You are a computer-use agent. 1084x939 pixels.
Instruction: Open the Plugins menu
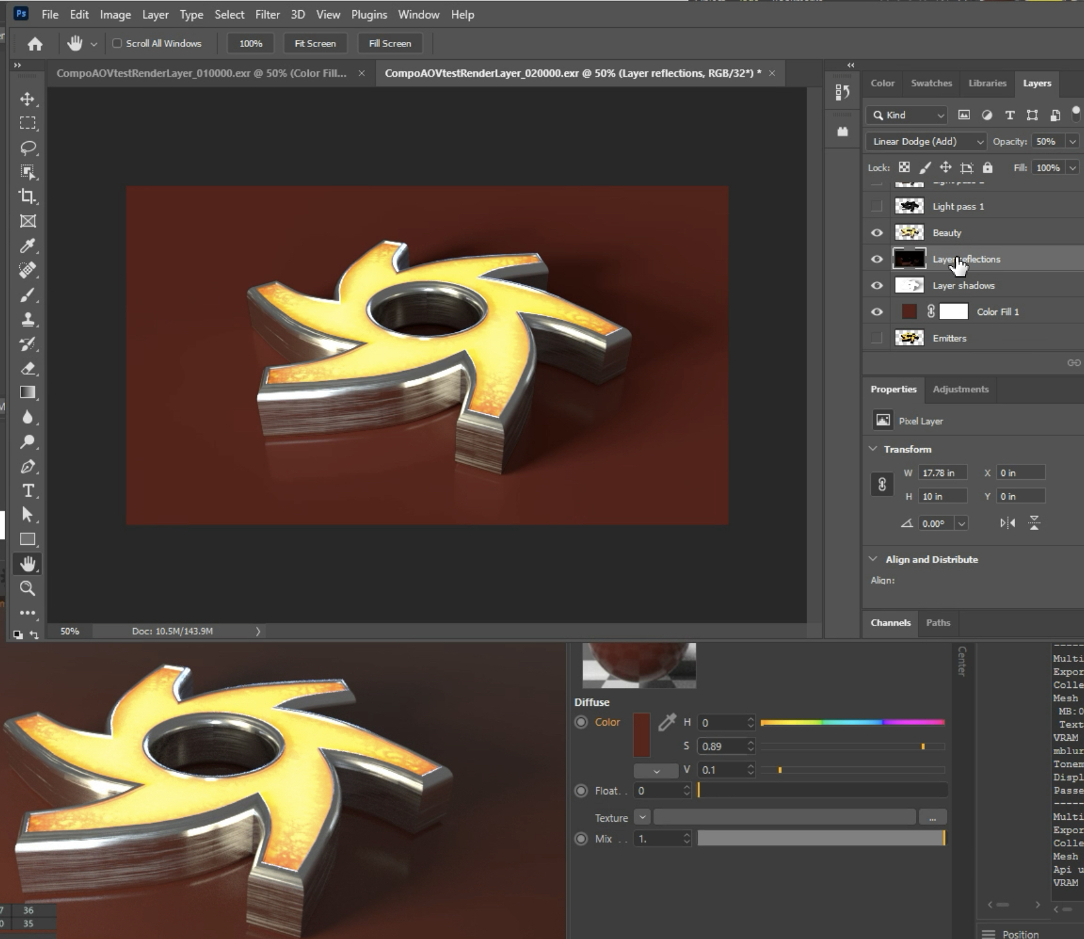[369, 14]
